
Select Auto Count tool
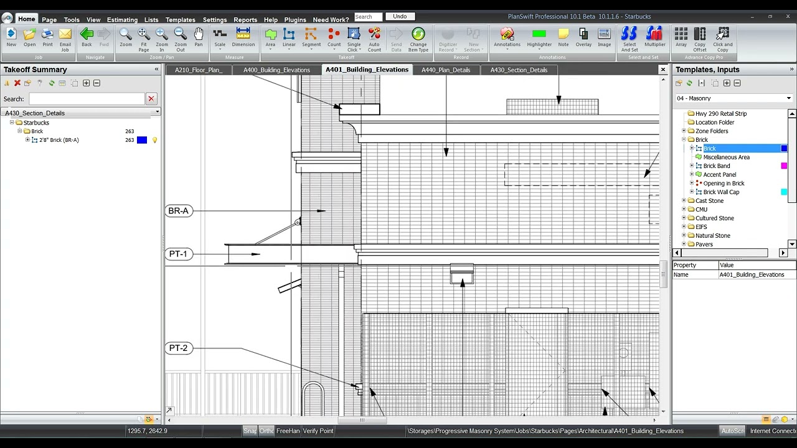tap(374, 39)
